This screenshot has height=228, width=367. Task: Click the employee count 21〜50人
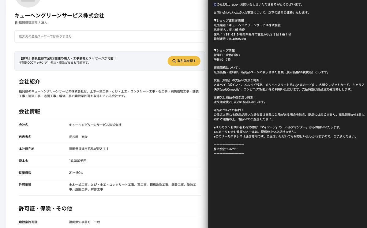(76, 173)
